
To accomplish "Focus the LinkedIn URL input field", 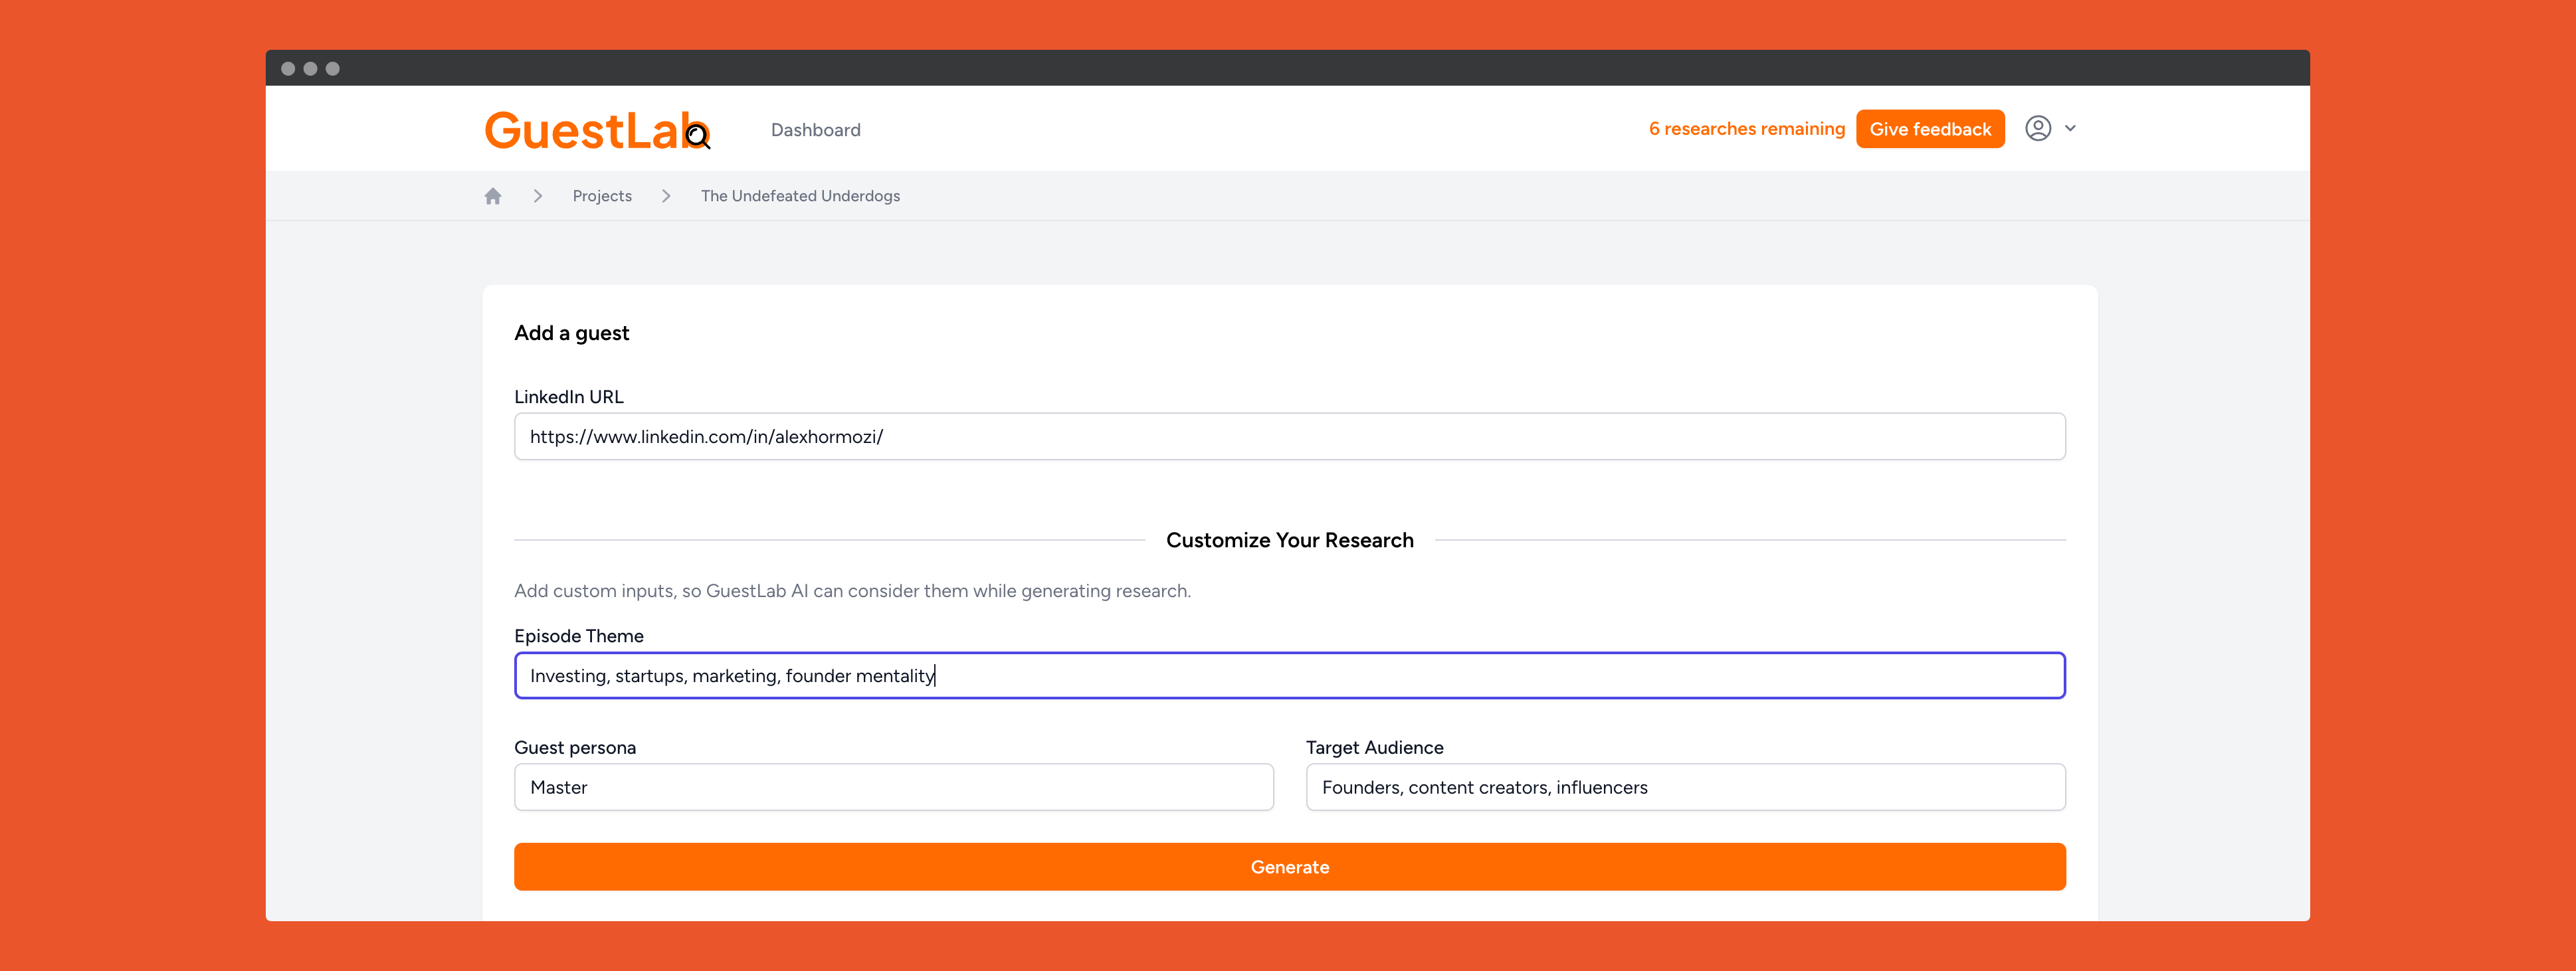I will [x=1289, y=437].
